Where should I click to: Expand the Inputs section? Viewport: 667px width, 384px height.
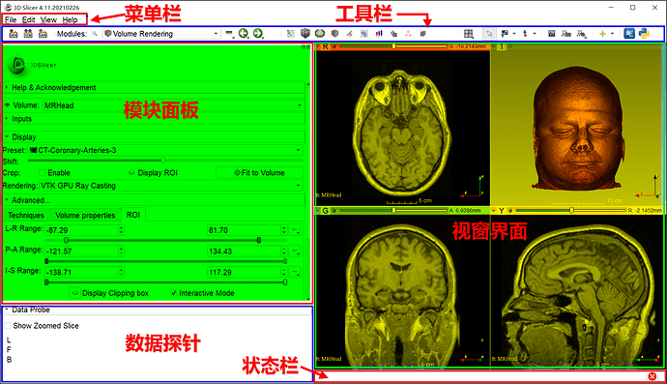coord(154,119)
